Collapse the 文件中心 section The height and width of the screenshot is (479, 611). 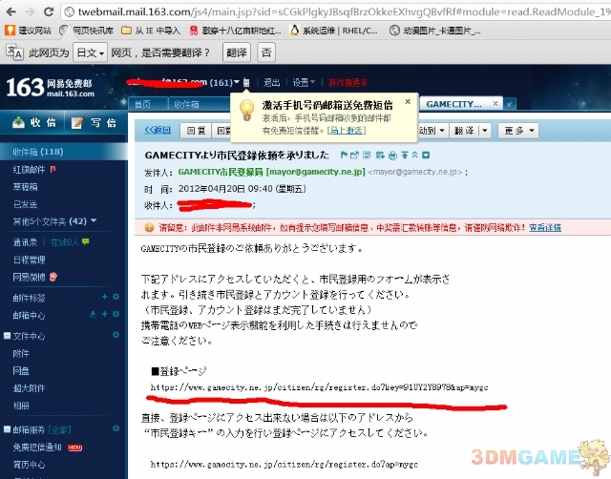coord(7,336)
